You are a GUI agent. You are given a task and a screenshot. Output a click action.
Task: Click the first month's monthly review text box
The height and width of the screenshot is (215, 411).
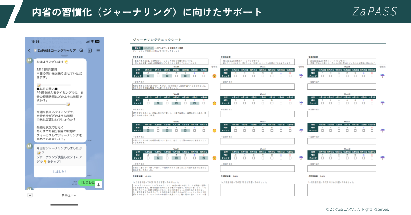(170, 190)
